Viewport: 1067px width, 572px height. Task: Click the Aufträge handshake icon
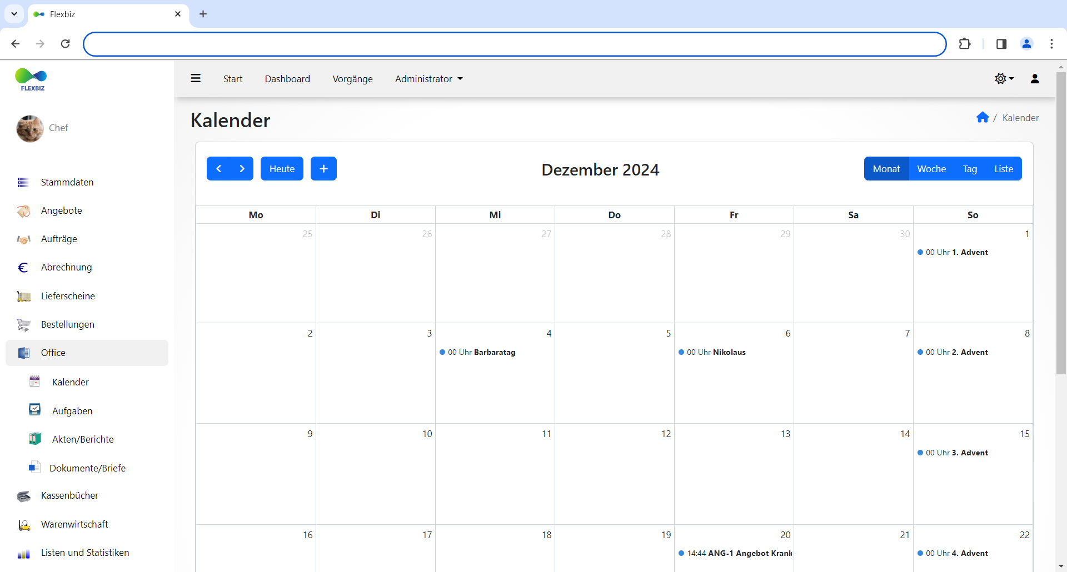pyautogui.click(x=23, y=239)
